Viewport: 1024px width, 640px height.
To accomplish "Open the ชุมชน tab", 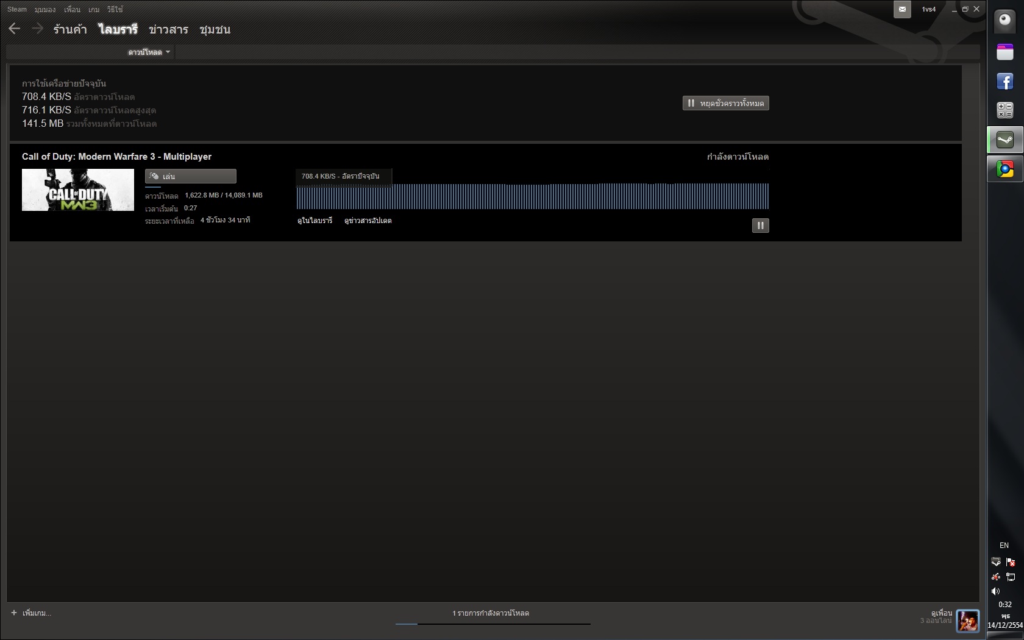I will (x=215, y=29).
